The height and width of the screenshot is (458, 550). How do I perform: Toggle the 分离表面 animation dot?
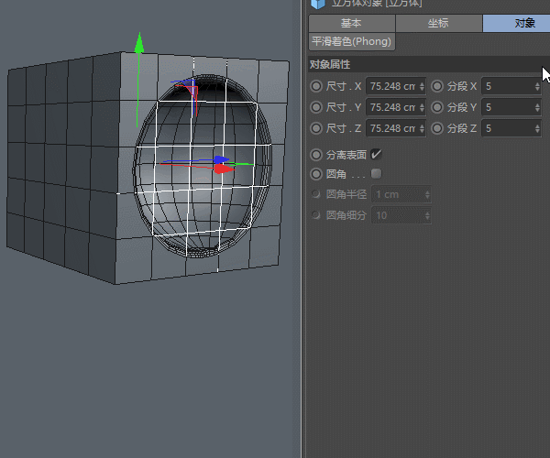pos(316,155)
